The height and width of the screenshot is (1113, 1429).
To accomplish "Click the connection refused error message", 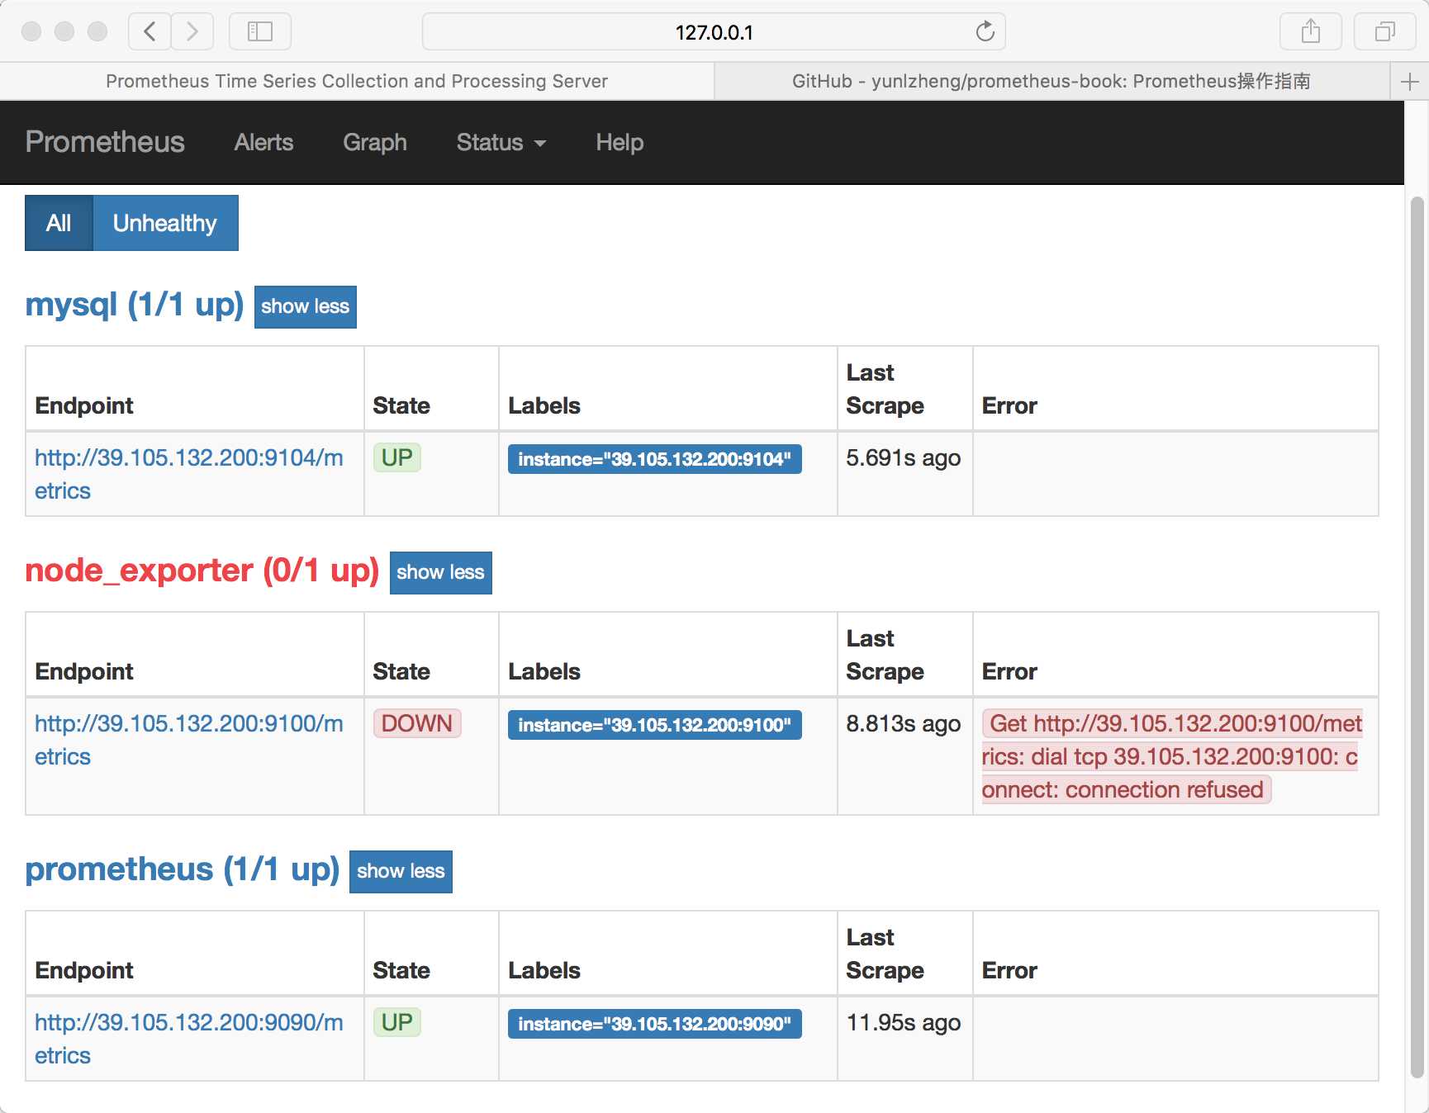I will [x=1171, y=756].
